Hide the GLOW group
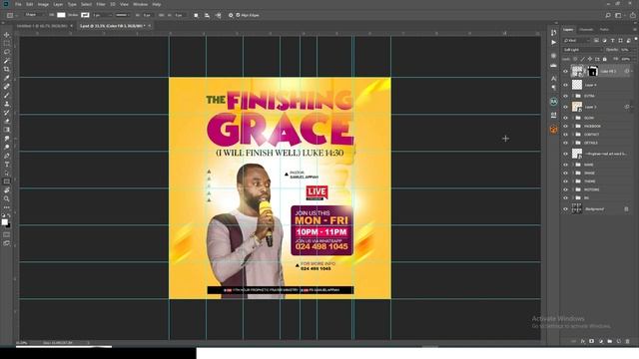 point(565,118)
